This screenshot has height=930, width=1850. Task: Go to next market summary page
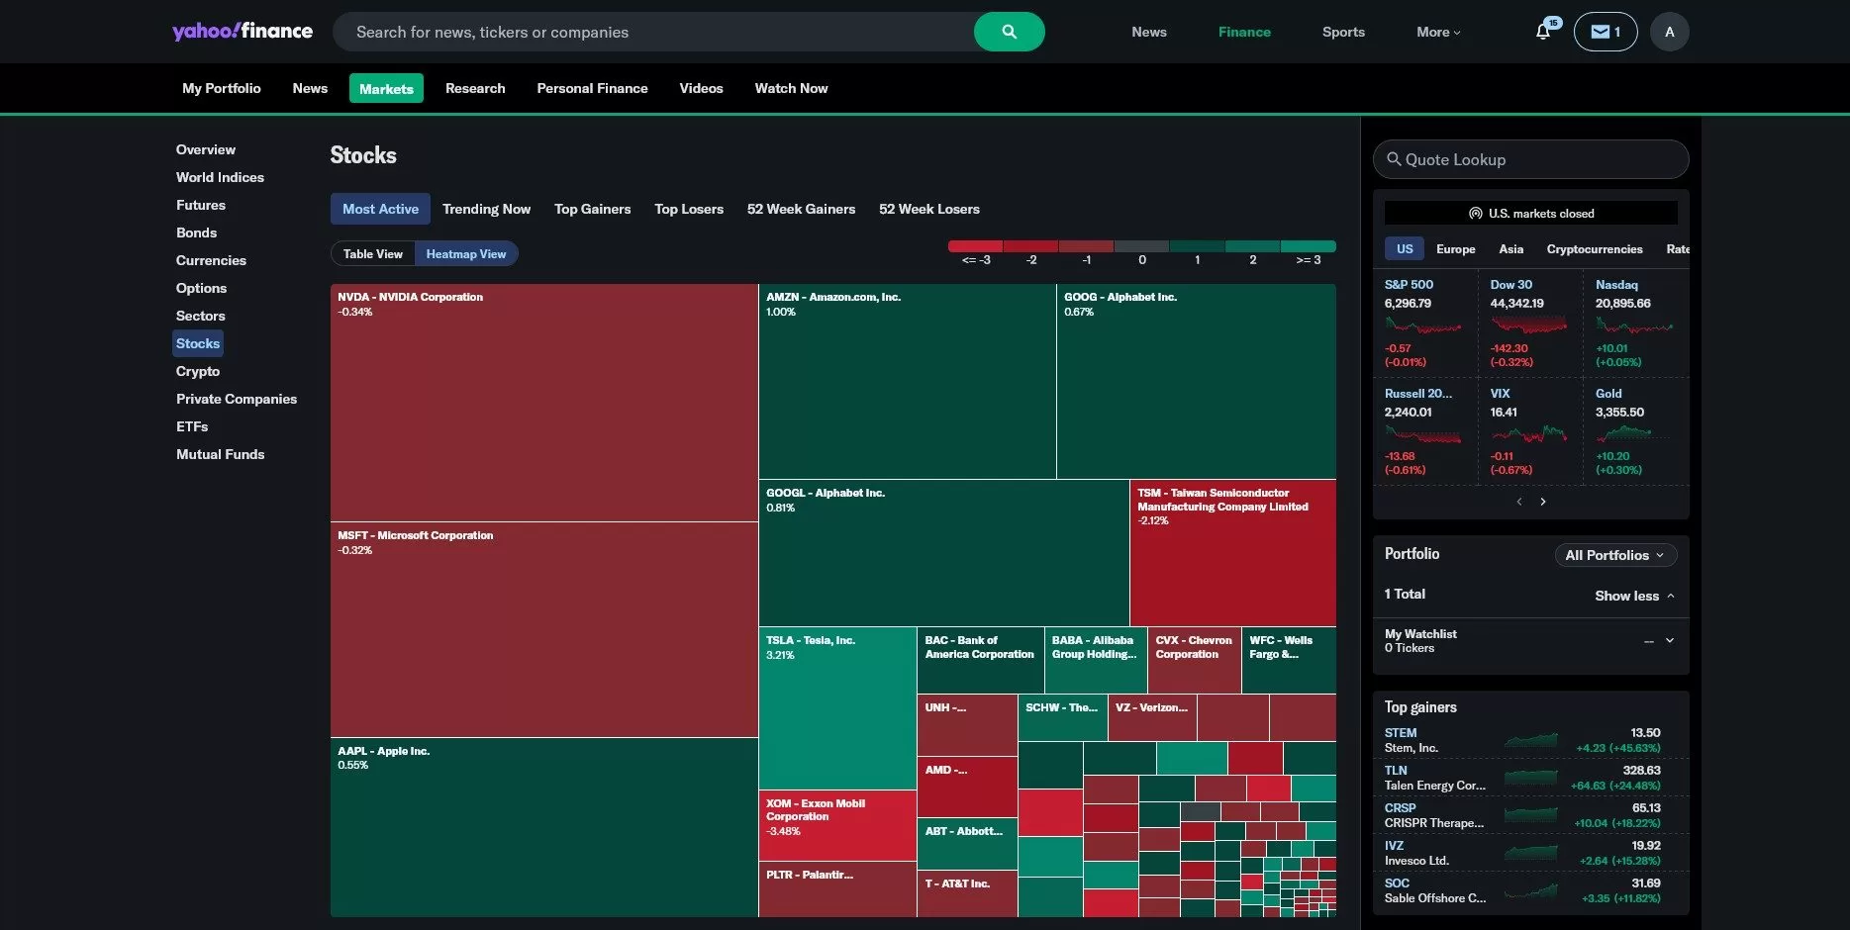point(1543,502)
